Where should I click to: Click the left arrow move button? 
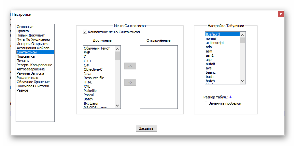pos(130,82)
